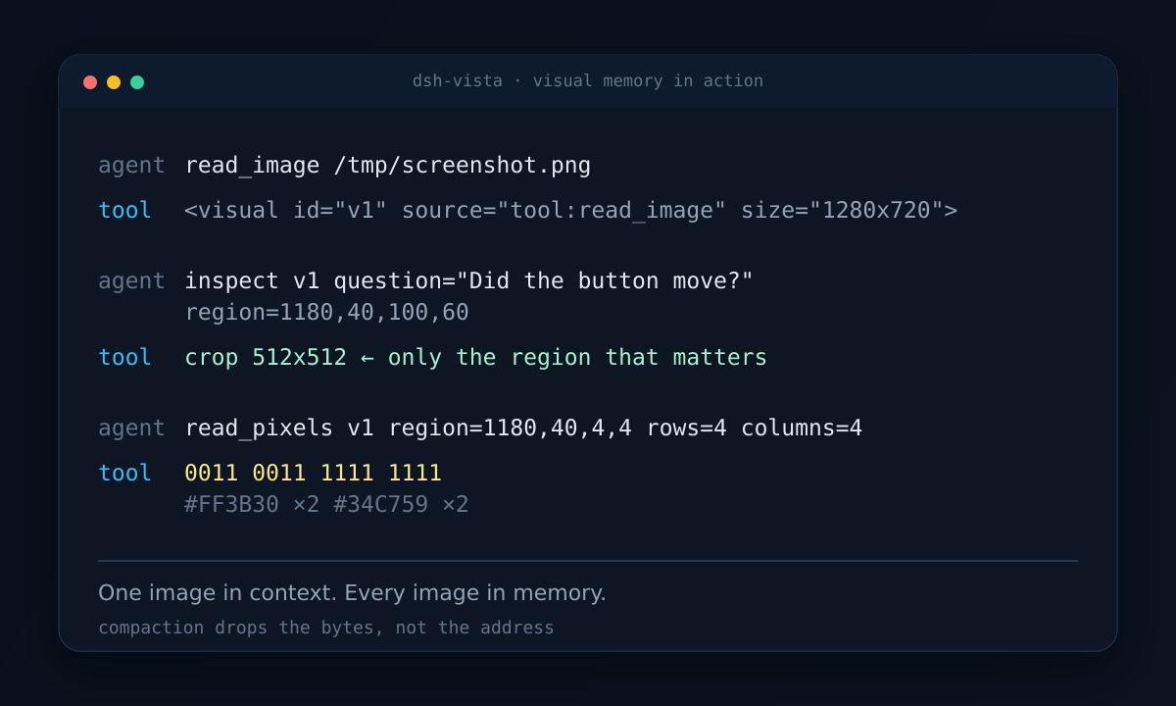The width and height of the screenshot is (1176, 706).
Task: Click the green maximize dot in the title bar
Action: click(x=137, y=82)
